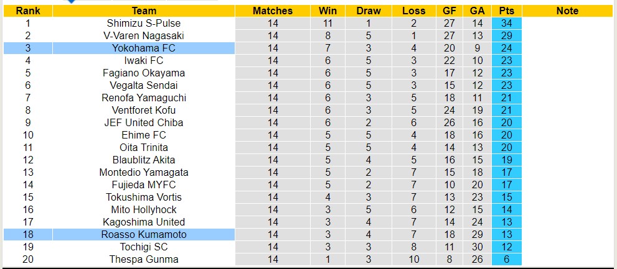Click the Iwaki FC team name
The width and height of the screenshot is (617, 269).
[144, 60]
